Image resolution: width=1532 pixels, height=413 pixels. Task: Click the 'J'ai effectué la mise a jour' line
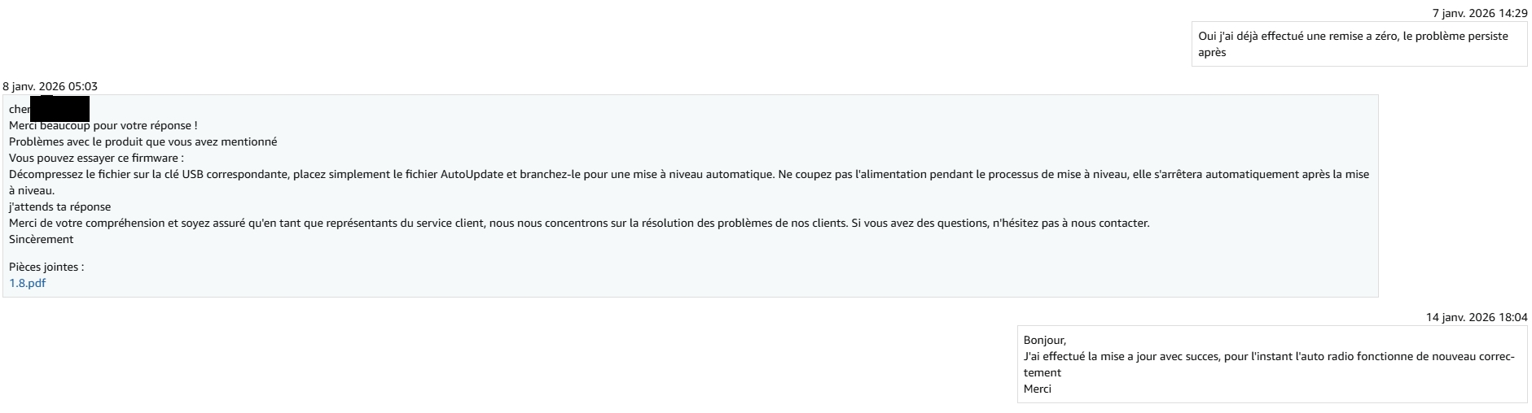tap(1222, 356)
